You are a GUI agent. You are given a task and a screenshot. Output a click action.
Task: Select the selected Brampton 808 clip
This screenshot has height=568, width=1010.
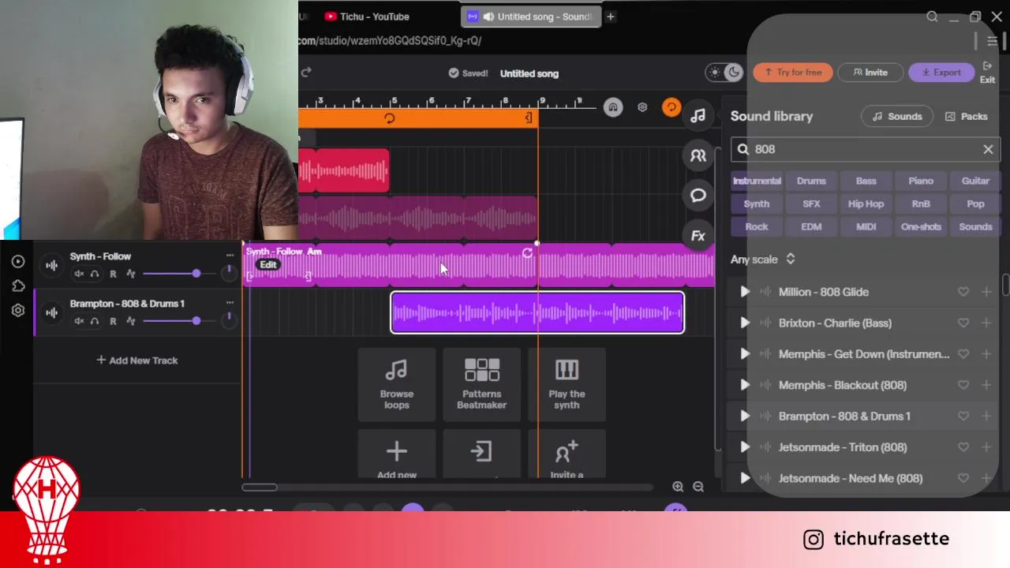tap(537, 312)
